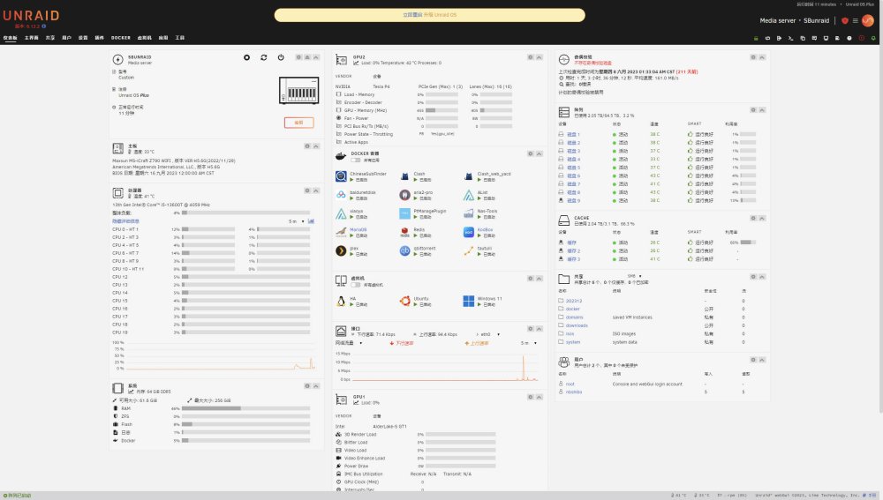
Task: Collapse the DOCKER 容器 panel
Action: 539,153
